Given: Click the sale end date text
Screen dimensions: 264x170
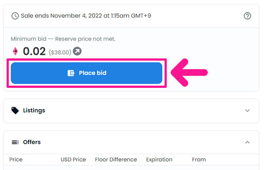Looking at the screenshot, I should pyautogui.click(x=86, y=16).
